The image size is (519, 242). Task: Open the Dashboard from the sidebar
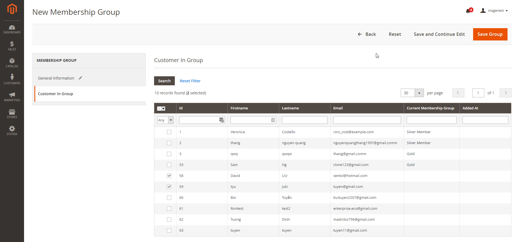tap(12, 30)
